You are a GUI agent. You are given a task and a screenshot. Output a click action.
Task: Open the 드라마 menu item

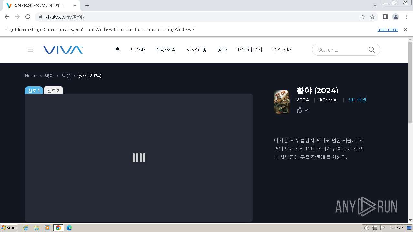[137, 50]
